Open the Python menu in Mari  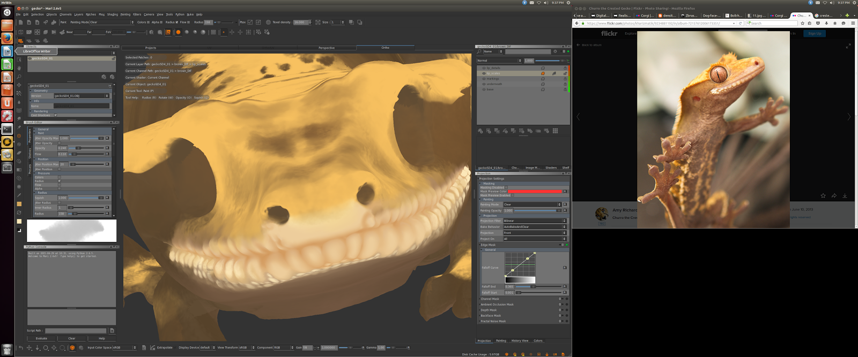[180, 14]
